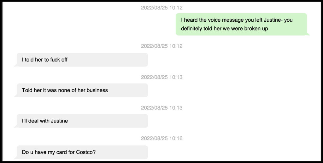Click the 10:12 timestamp above the green message
This screenshot has height=163, width=323.
point(161,8)
